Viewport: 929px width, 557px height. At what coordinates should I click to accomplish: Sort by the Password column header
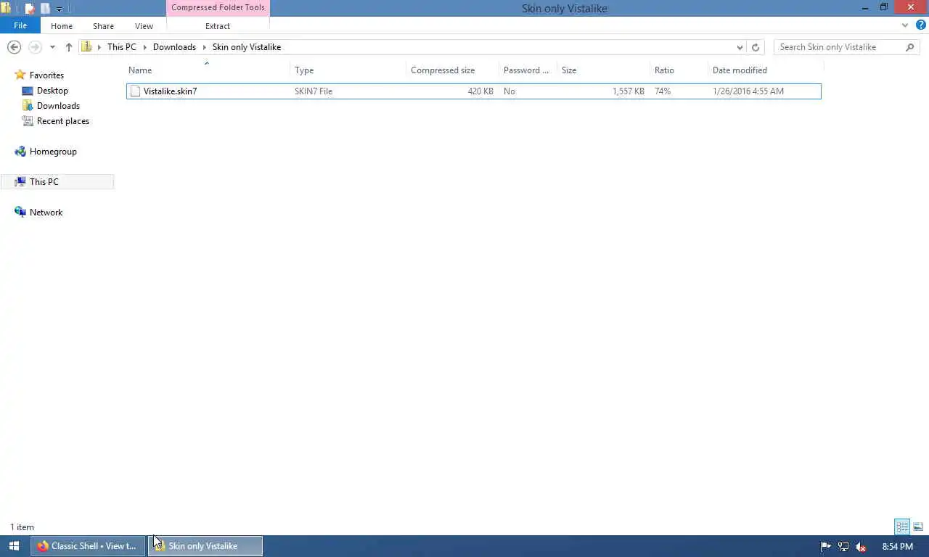pos(528,70)
